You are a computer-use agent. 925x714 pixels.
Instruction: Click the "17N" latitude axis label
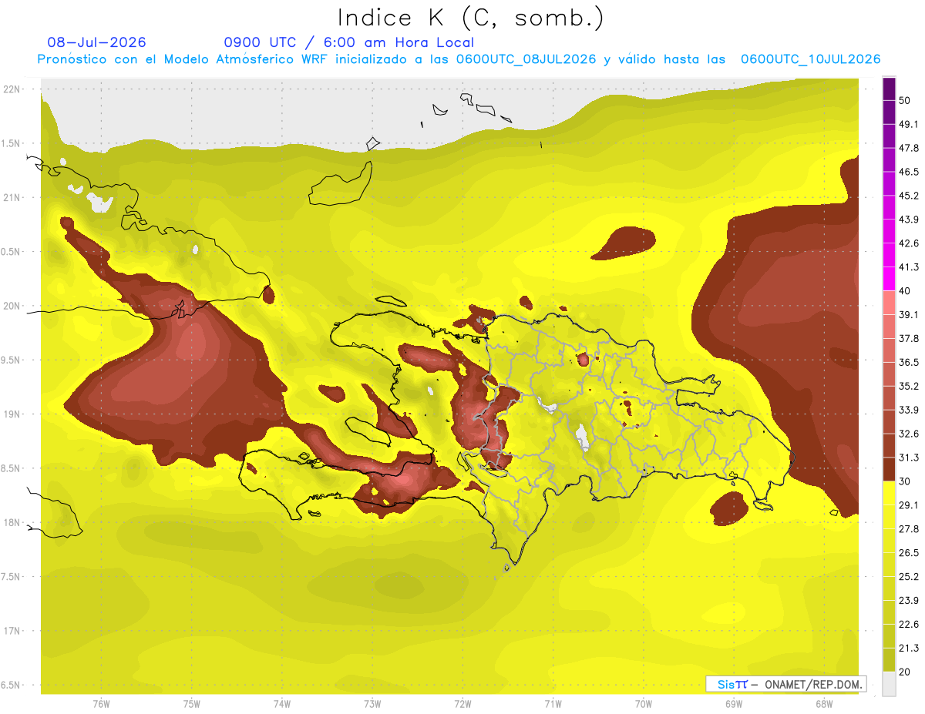pyautogui.click(x=12, y=631)
